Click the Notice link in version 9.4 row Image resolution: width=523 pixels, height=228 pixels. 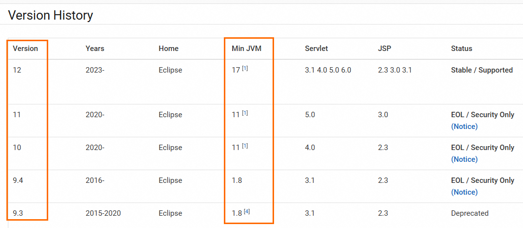click(x=464, y=192)
